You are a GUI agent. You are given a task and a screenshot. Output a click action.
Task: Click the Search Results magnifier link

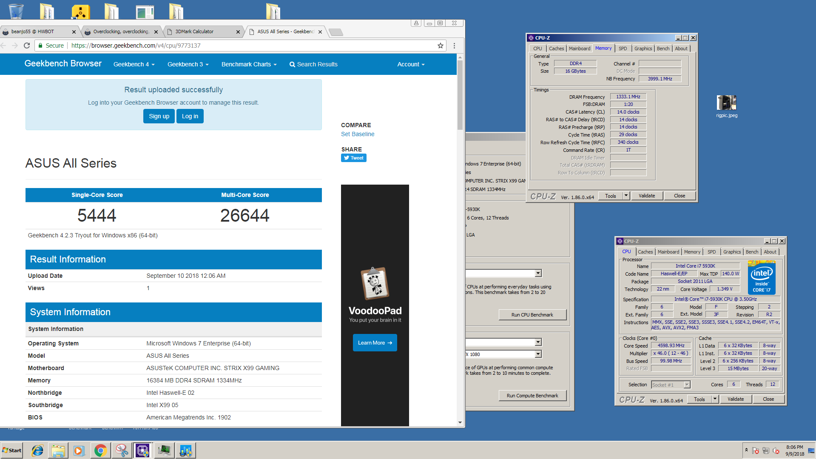tap(313, 64)
